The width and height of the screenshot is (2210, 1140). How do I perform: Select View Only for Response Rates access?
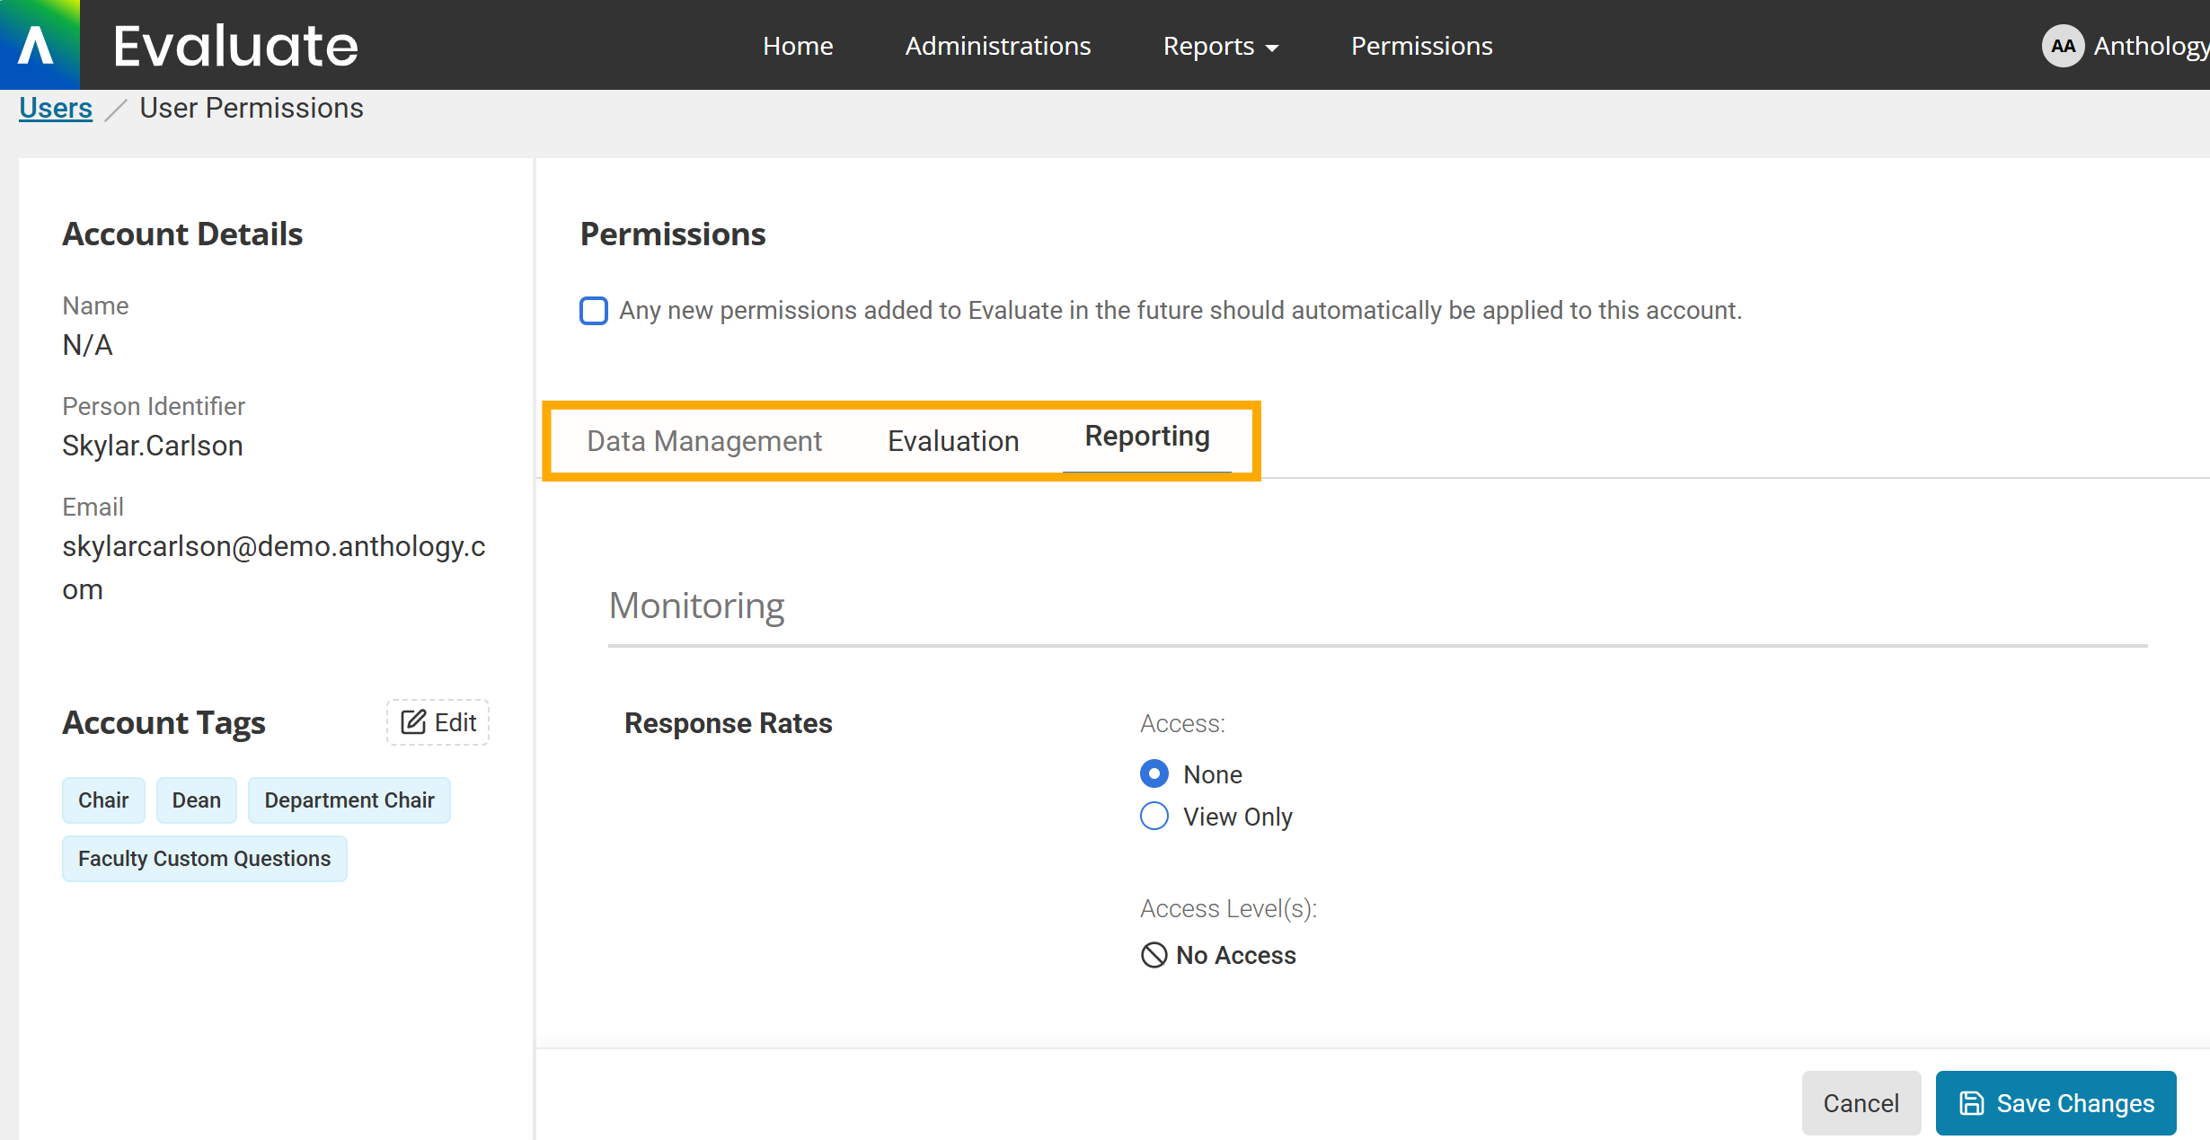click(1154, 816)
